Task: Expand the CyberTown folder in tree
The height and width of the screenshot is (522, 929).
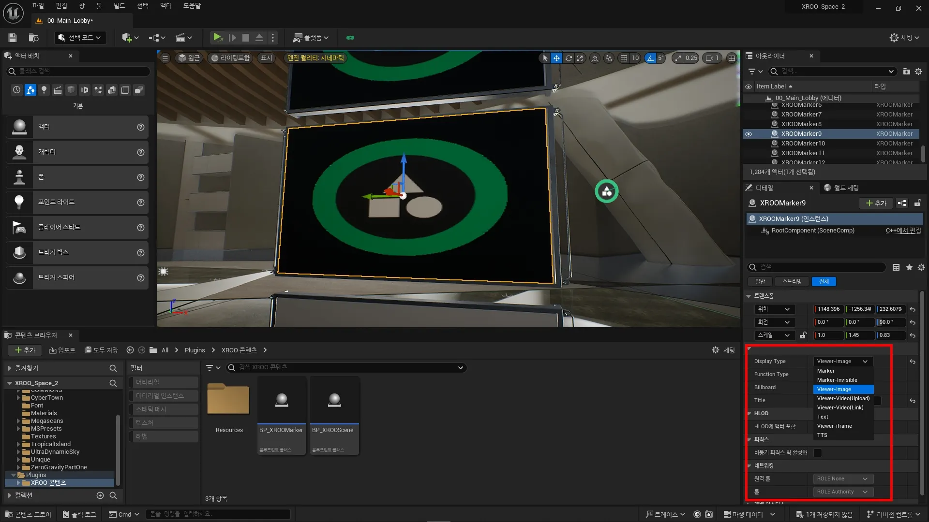Action: click(18, 398)
